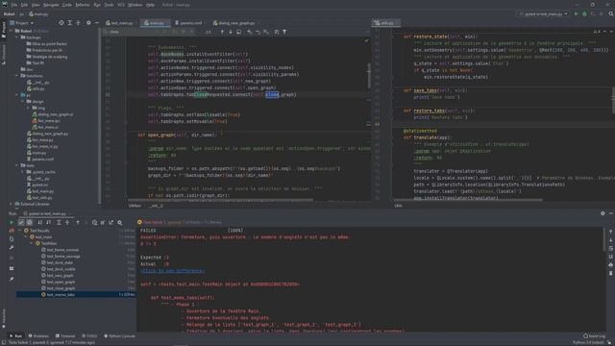Open Run panel settings gear
This screenshot has width=615, height=346.
pos(603,213)
